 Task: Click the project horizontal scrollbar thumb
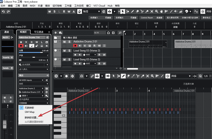pyautogui.click(x=132, y=69)
